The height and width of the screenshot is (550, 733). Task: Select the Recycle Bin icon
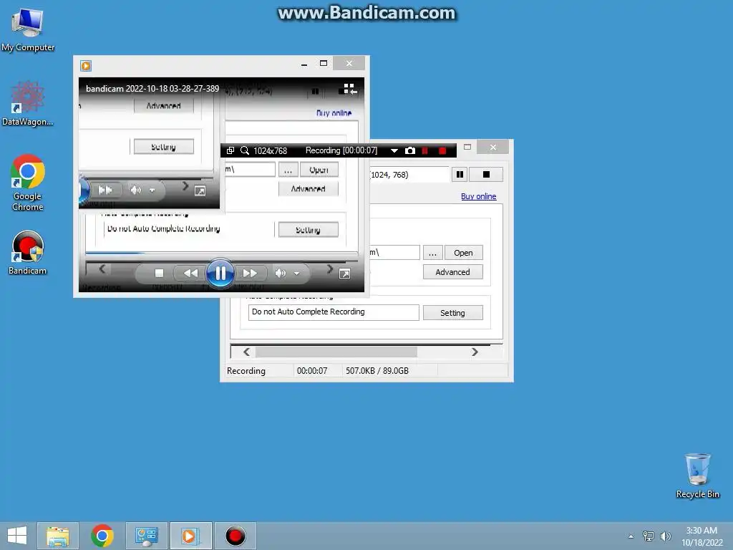(697, 476)
